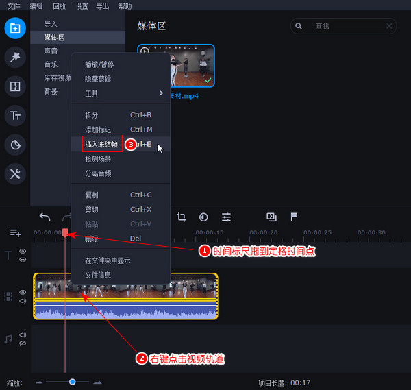The height and width of the screenshot is (390, 411).
Task: Click the zoom-out mountain icon
Action: coord(39,382)
